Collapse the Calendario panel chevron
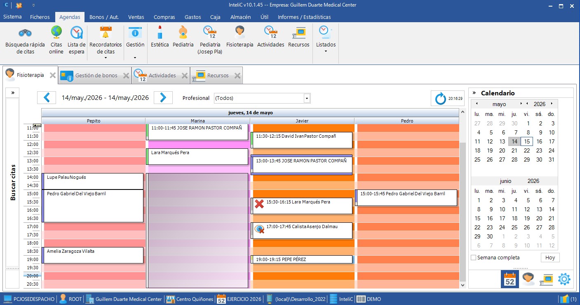 [474, 93]
